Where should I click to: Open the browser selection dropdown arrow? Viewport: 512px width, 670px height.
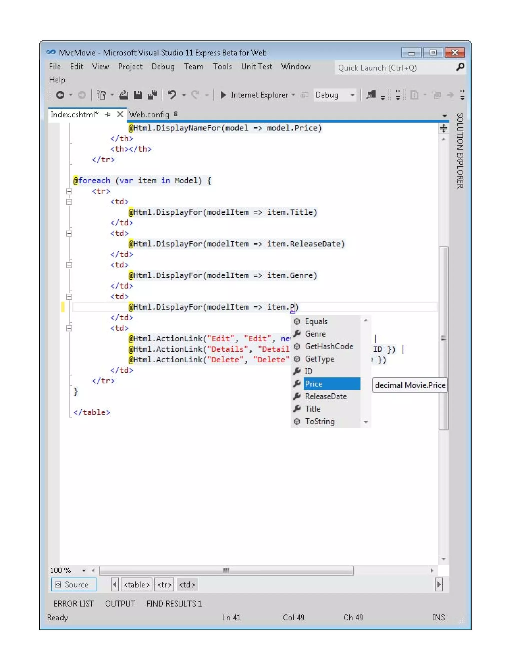[x=293, y=95]
